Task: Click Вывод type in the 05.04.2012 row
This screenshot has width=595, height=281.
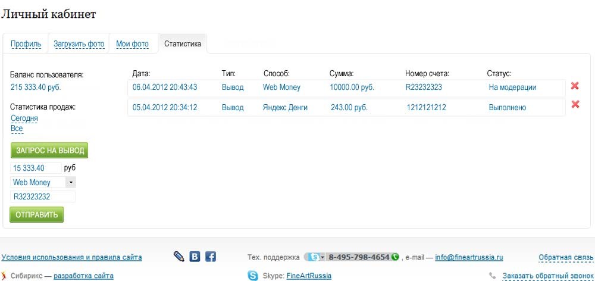Action: [x=233, y=108]
